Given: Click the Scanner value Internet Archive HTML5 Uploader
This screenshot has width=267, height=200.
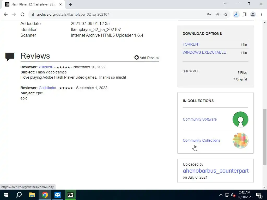Looking at the screenshot, I should (107, 35).
